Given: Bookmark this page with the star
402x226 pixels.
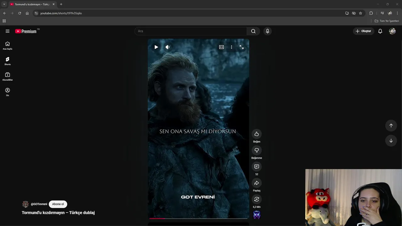Looking at the screenshot, I should [x=361, y=13].
